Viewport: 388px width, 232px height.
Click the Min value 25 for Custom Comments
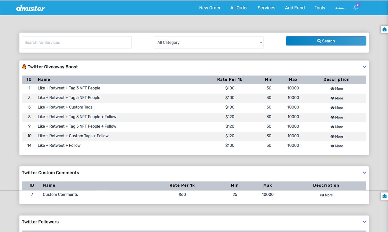(235, 194)
